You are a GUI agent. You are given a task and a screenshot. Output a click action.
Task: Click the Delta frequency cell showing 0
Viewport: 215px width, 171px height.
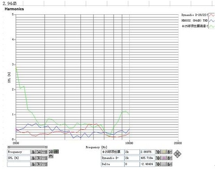[x=132, y=164]
